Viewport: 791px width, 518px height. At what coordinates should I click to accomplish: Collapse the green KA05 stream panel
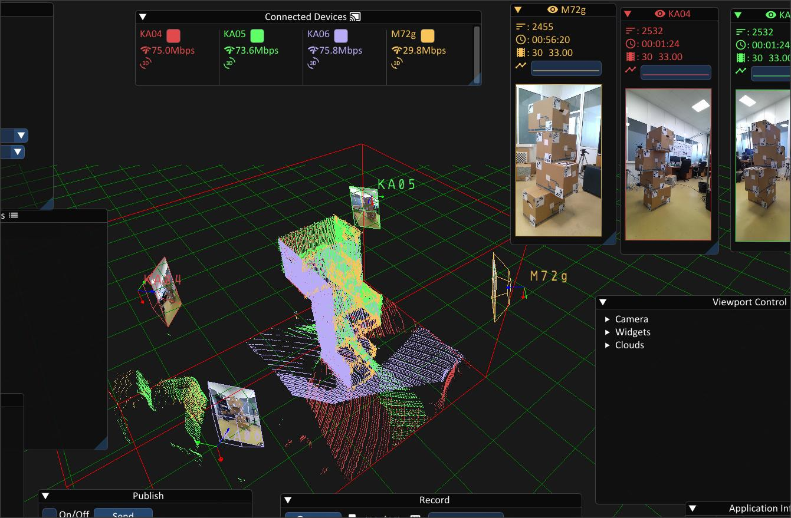coord(738,15)
